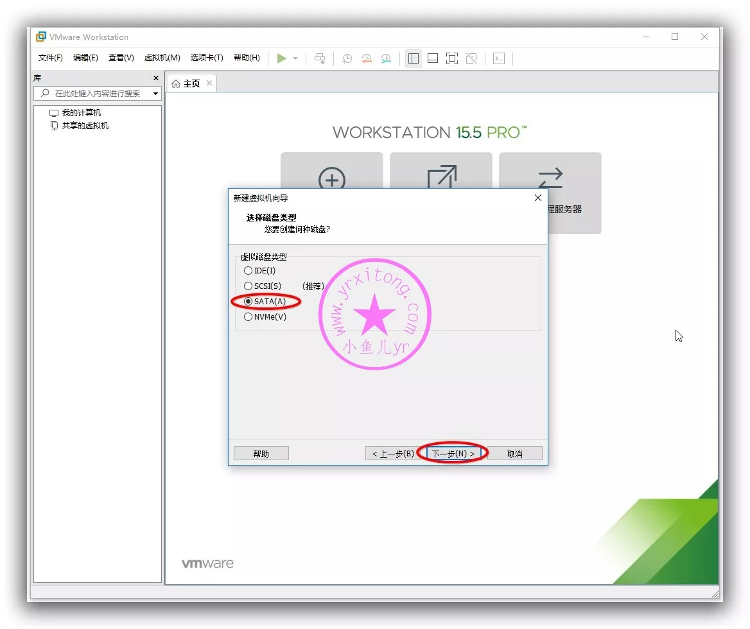Open the power options dropdown arrow

pos(295,58)
